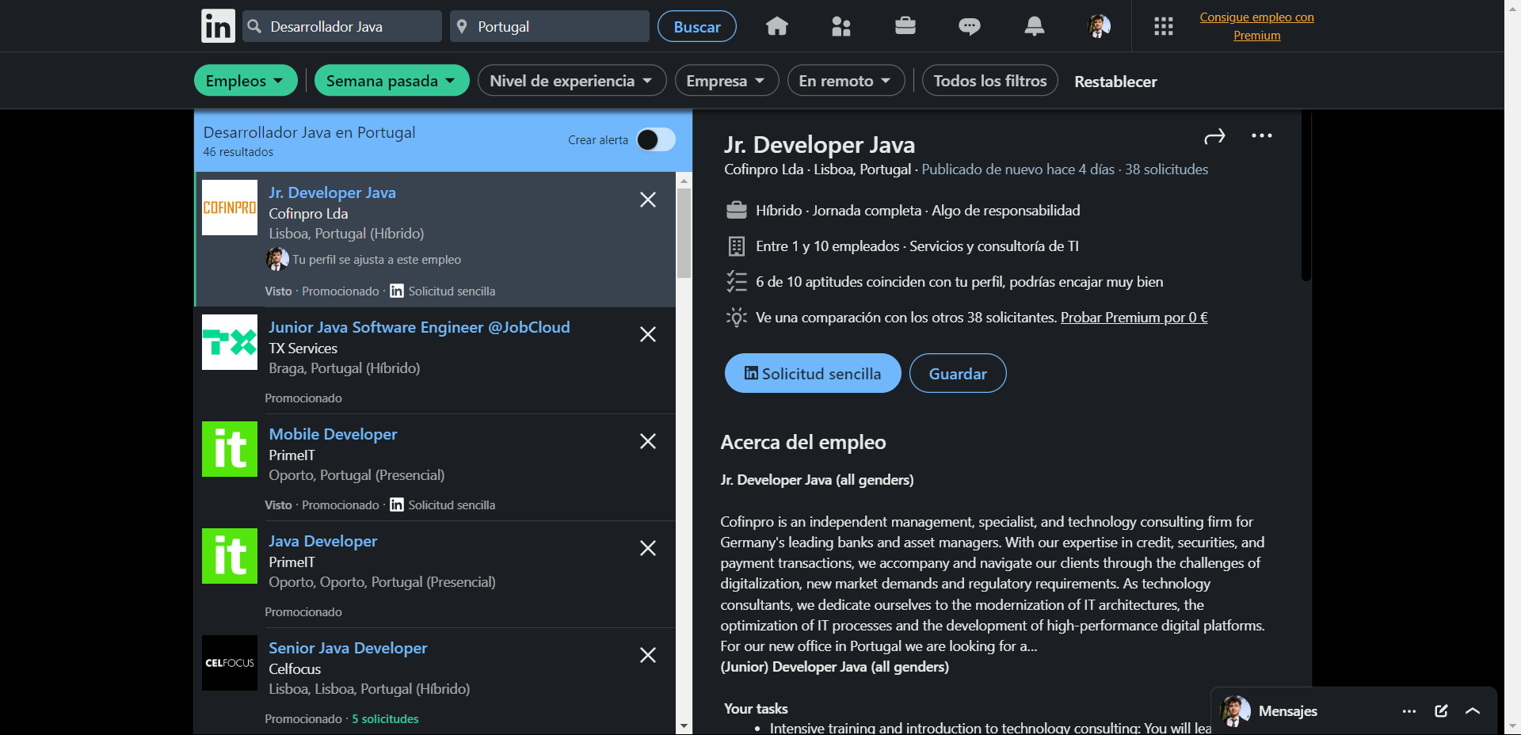Open the Mobile Developer job listing

[333, 434]
